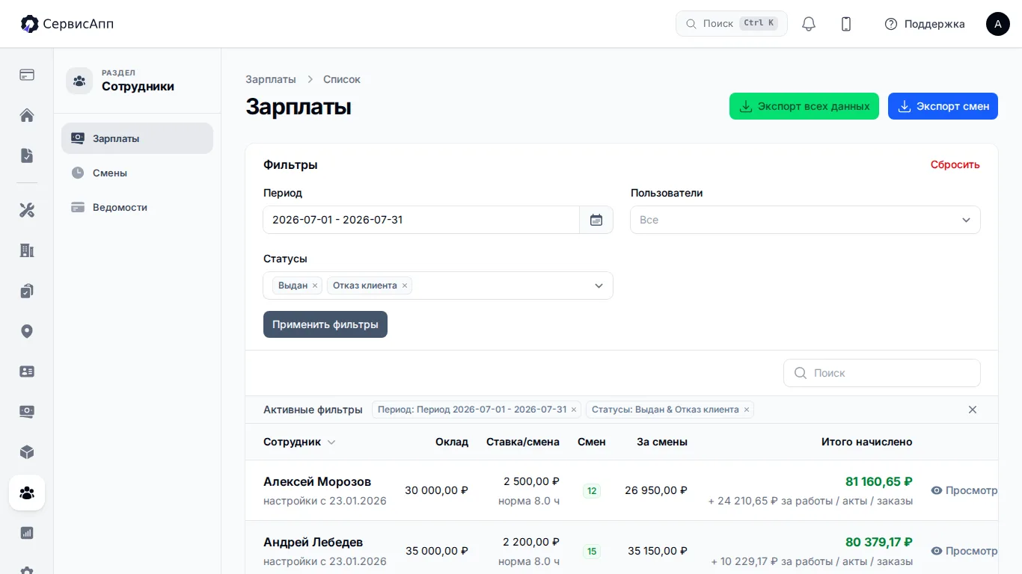
Task: Click the Период date range field
Action: point(421,220)
